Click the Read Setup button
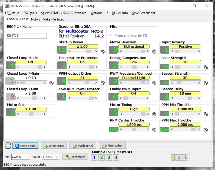Viewport: 215px width, 170px height. (x=25, y=146)
